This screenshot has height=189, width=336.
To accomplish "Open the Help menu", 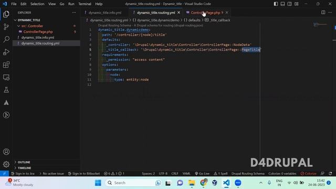I will click(x=99, y=4).
